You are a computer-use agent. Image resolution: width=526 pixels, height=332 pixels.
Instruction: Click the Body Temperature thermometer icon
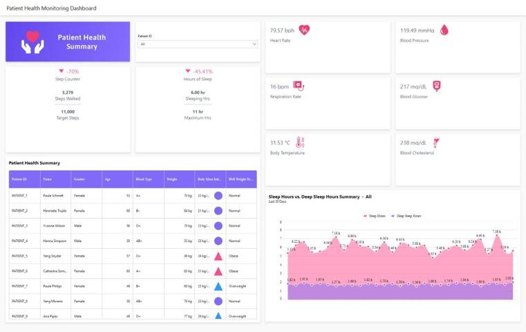pos(300,142)
